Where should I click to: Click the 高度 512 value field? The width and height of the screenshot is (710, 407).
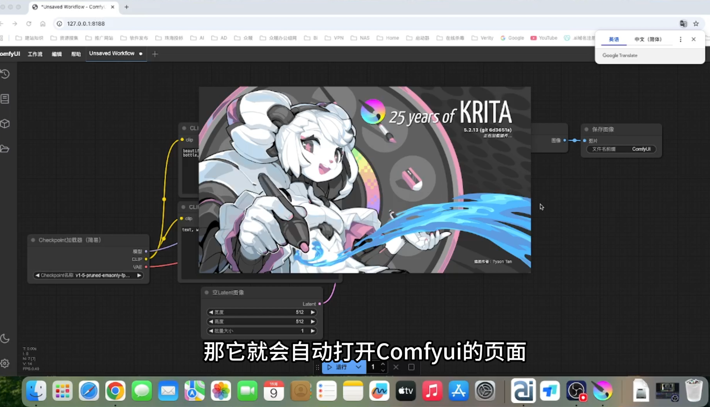[x=262, y=322]
